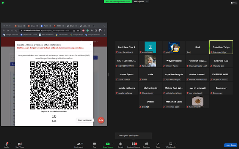Select Khairulia (Lia) participant tile

point(221,61)
